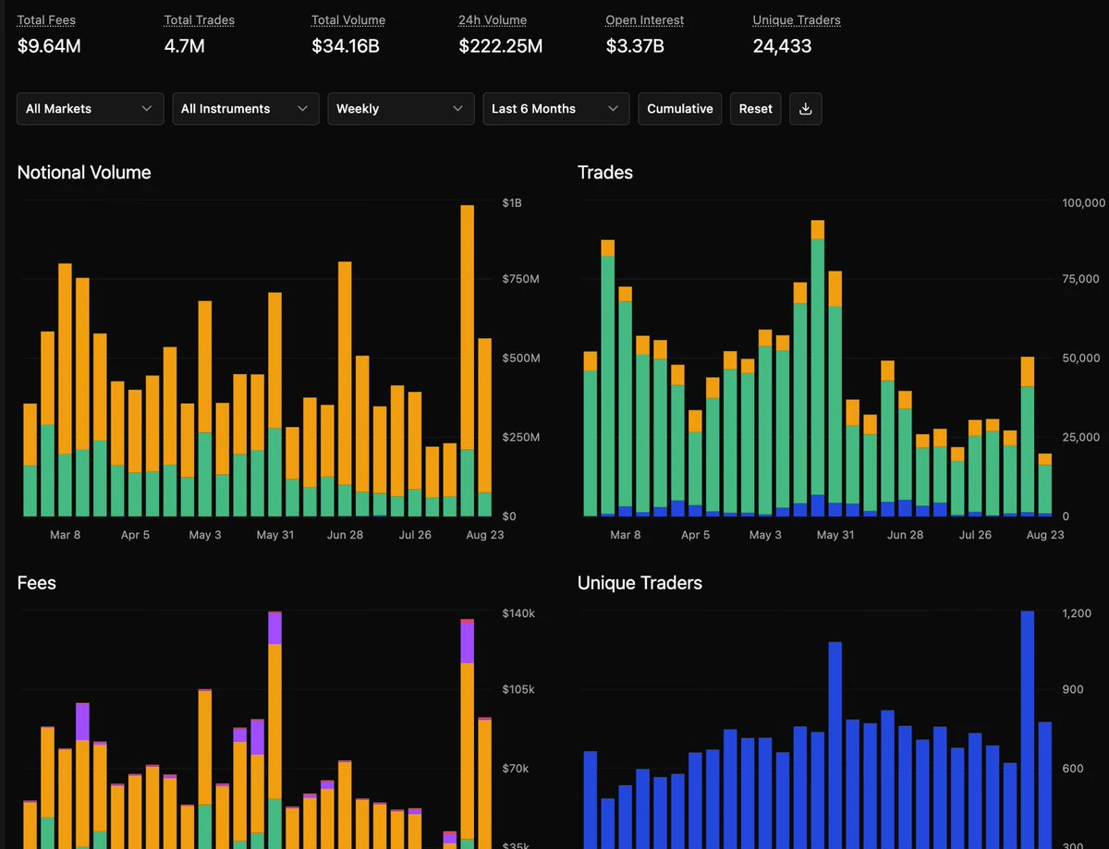This screenshot has height=849, width=1109.
Task: Download the chart data with the download icon
Action: click(x=805, y=109)
